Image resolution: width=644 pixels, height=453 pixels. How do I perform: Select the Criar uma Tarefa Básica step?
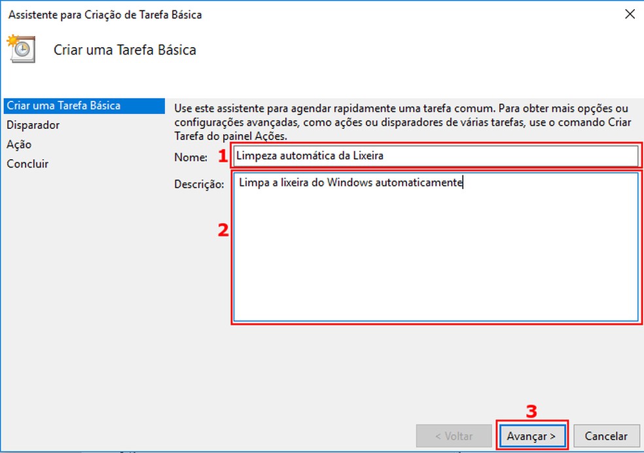point(84,105)
